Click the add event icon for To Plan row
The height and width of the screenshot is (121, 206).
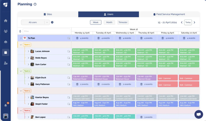point(68,38)
